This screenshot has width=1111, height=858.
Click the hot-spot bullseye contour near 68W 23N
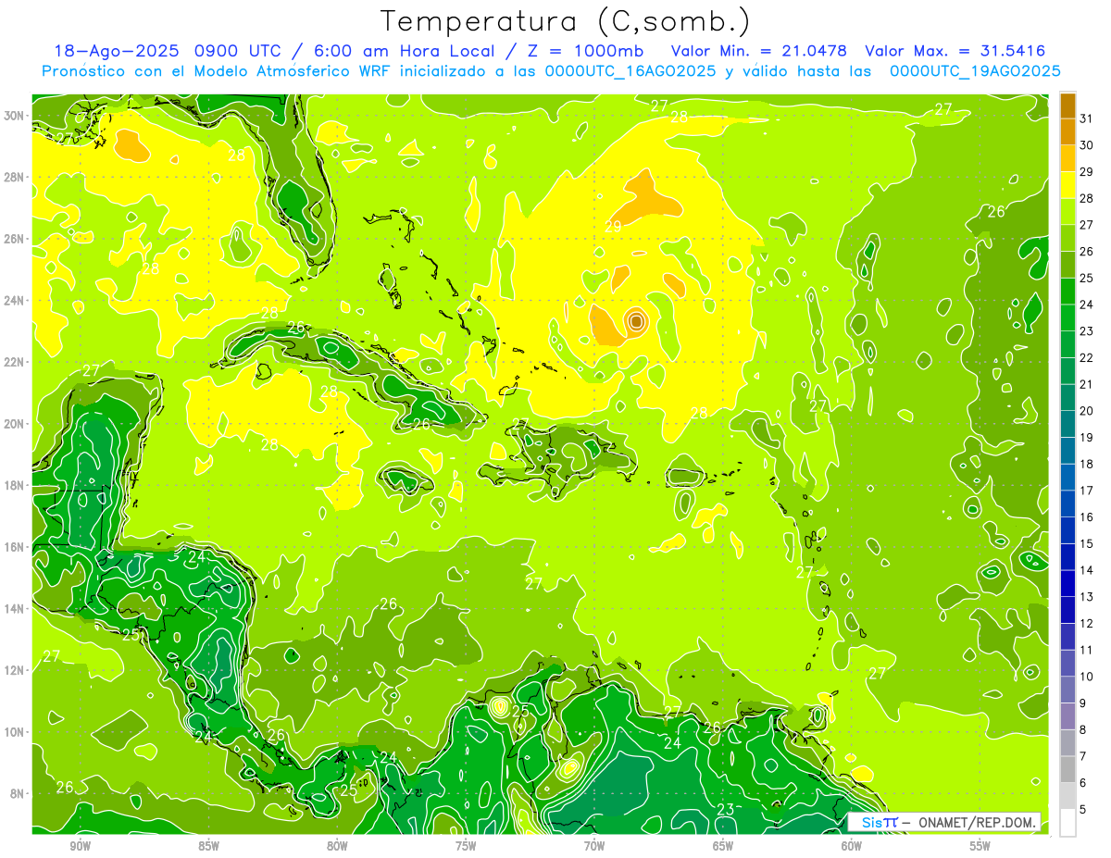(637, 321)
